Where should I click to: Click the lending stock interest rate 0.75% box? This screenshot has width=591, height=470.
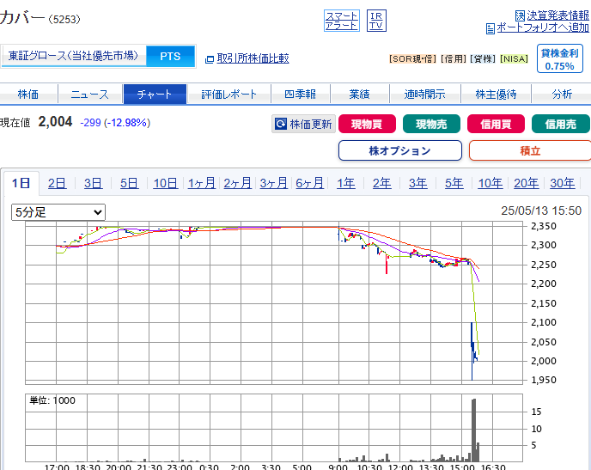pyautogui.click(x=559, y=59)
